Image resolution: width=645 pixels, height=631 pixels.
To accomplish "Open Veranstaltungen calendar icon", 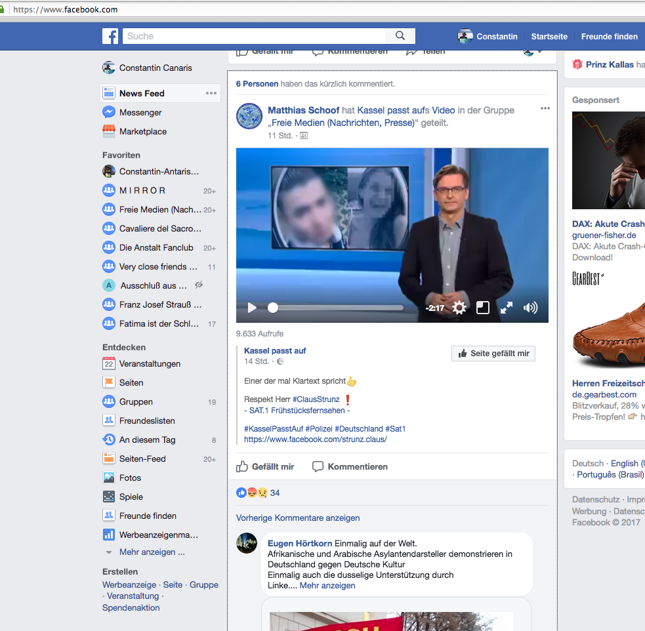I will coord(109,363).
